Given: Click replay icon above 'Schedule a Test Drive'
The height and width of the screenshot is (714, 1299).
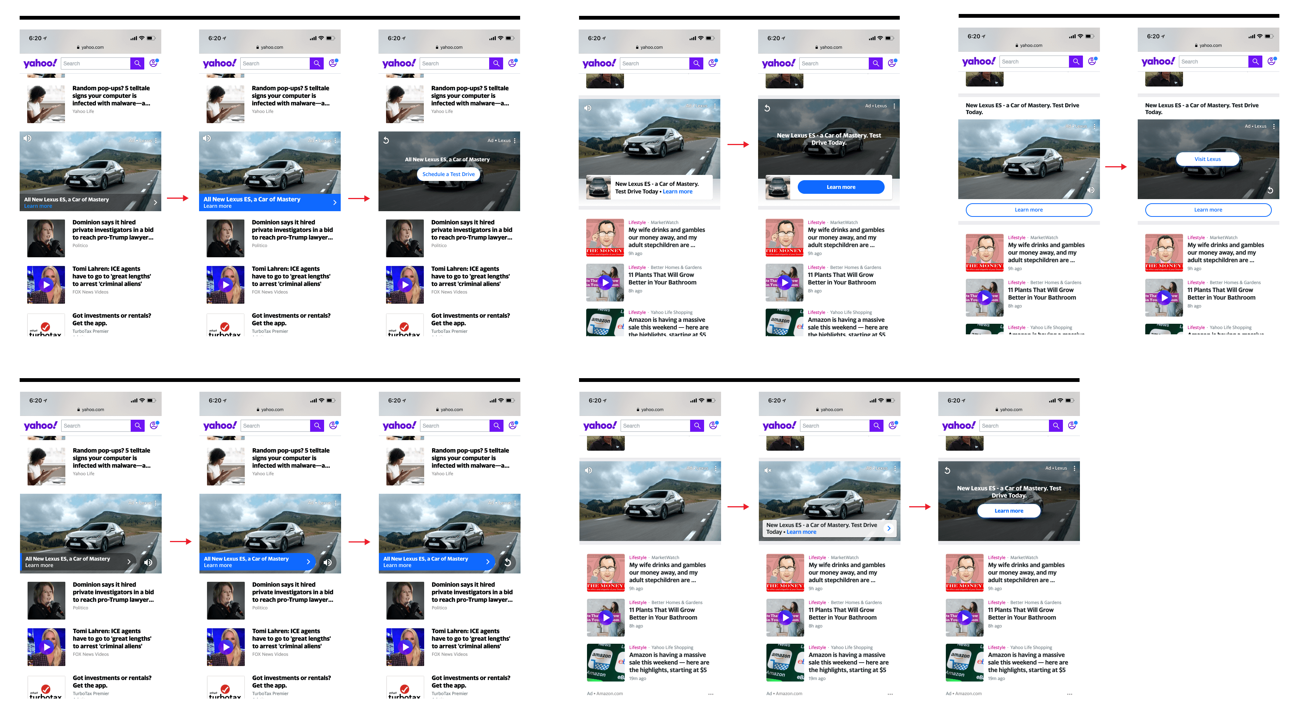Looking at the screenshot, I should (x=386, y=140).
